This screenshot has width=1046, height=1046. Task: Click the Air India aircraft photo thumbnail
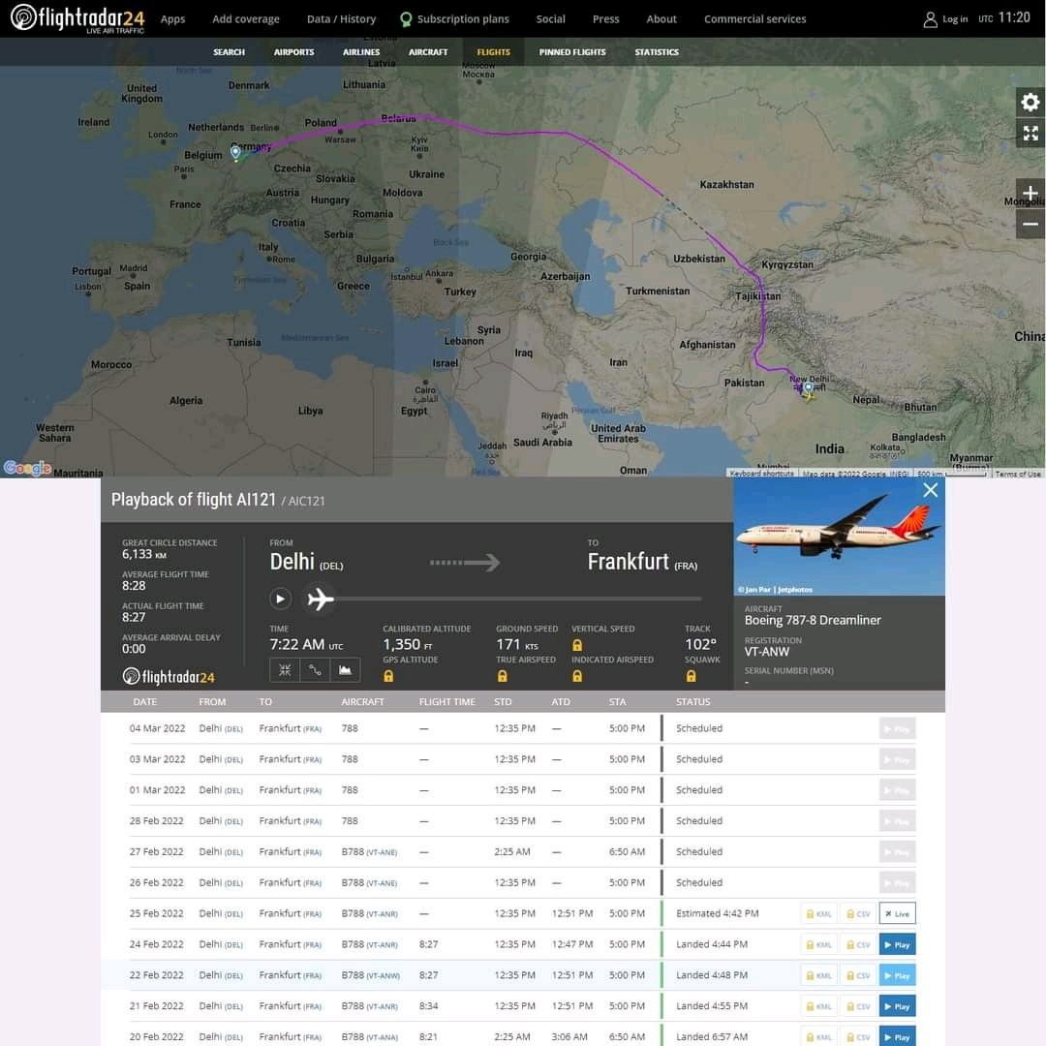(x=839, y=536)
